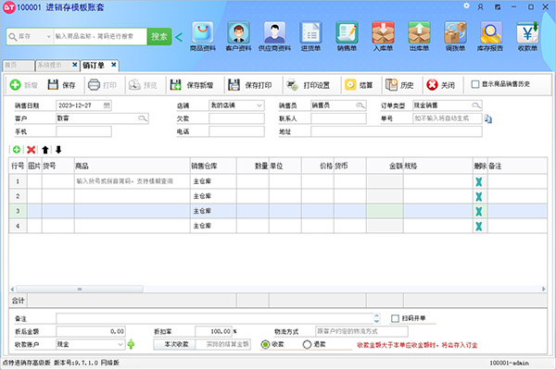
Task: Open the user account icon in title bar
Action: click(480, 6)
